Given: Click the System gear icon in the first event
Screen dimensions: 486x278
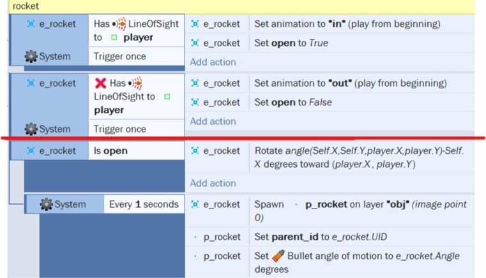Looking at the screenshot, I should pyautogui.click(x=31, y=56).
